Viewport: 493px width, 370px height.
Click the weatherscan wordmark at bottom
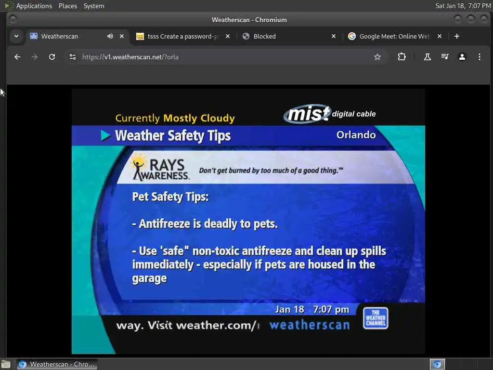click(x=310, y=325)
